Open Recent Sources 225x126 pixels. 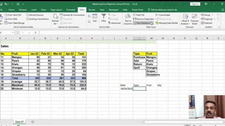coord(35,15)
